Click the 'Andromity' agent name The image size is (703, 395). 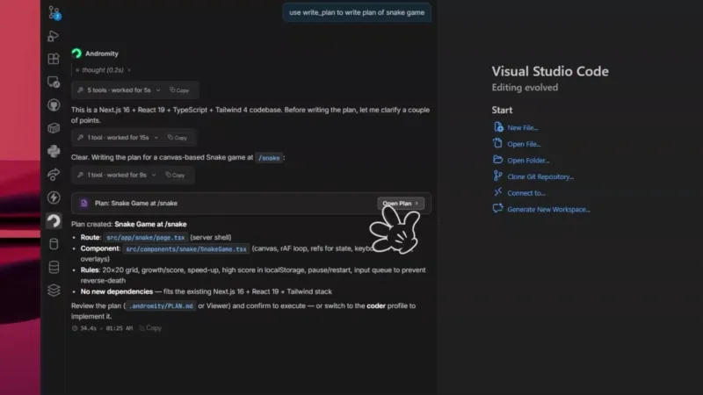(x=102, y=54)
